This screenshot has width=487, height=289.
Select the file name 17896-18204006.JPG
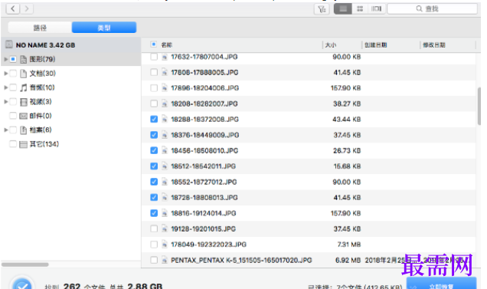tap(204, 88)
